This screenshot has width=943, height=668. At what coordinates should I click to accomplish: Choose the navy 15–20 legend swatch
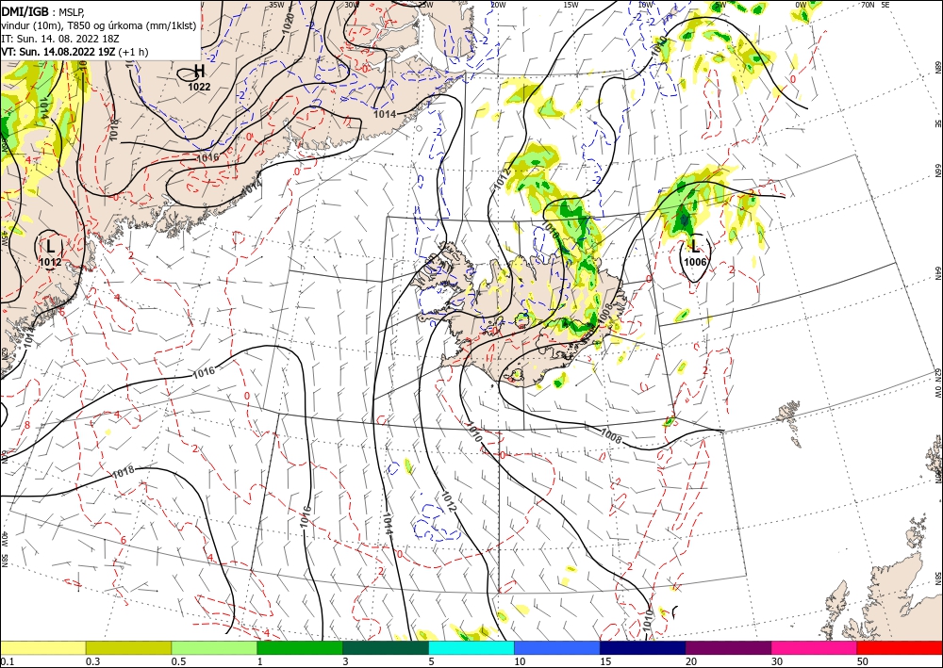[x=643, y=647]
